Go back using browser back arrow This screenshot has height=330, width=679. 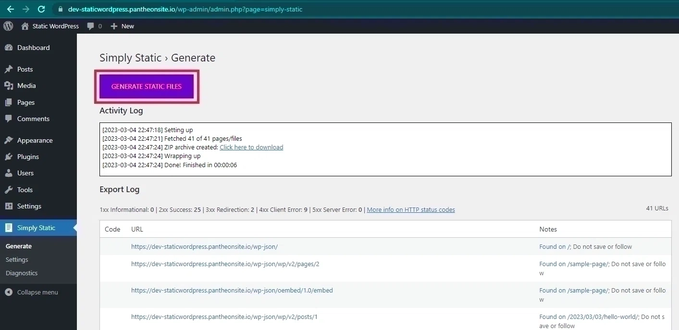pyautogui.click(x=10, y=9)
